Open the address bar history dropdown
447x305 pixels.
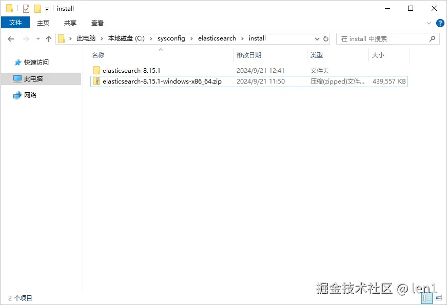coord(317,39)
